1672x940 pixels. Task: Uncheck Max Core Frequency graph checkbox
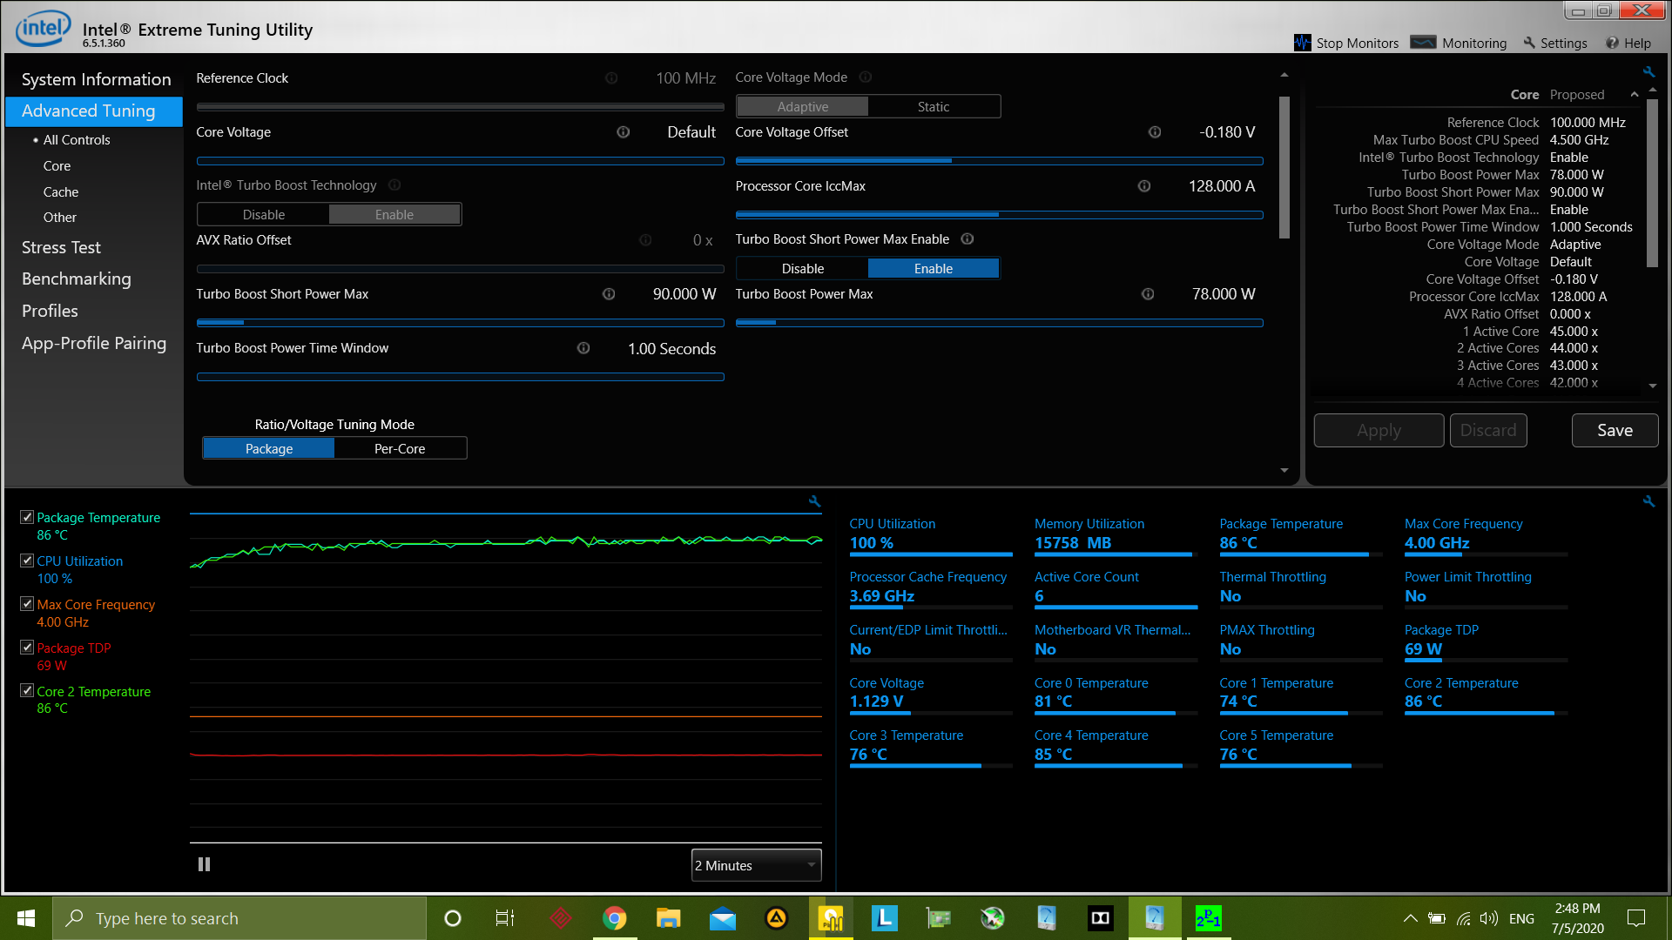[x=27, y=603]
